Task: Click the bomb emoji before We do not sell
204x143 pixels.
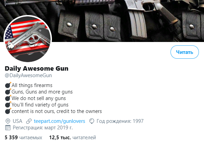Action: pyautogui.click(x=8, y=98)
